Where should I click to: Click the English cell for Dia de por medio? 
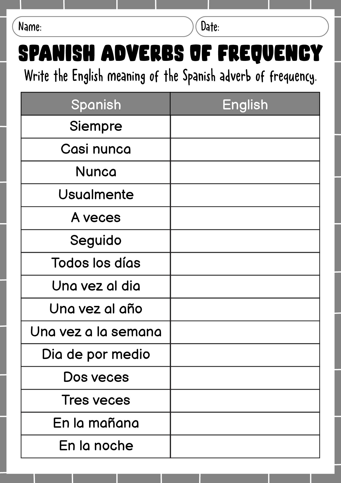coord(245,355)
